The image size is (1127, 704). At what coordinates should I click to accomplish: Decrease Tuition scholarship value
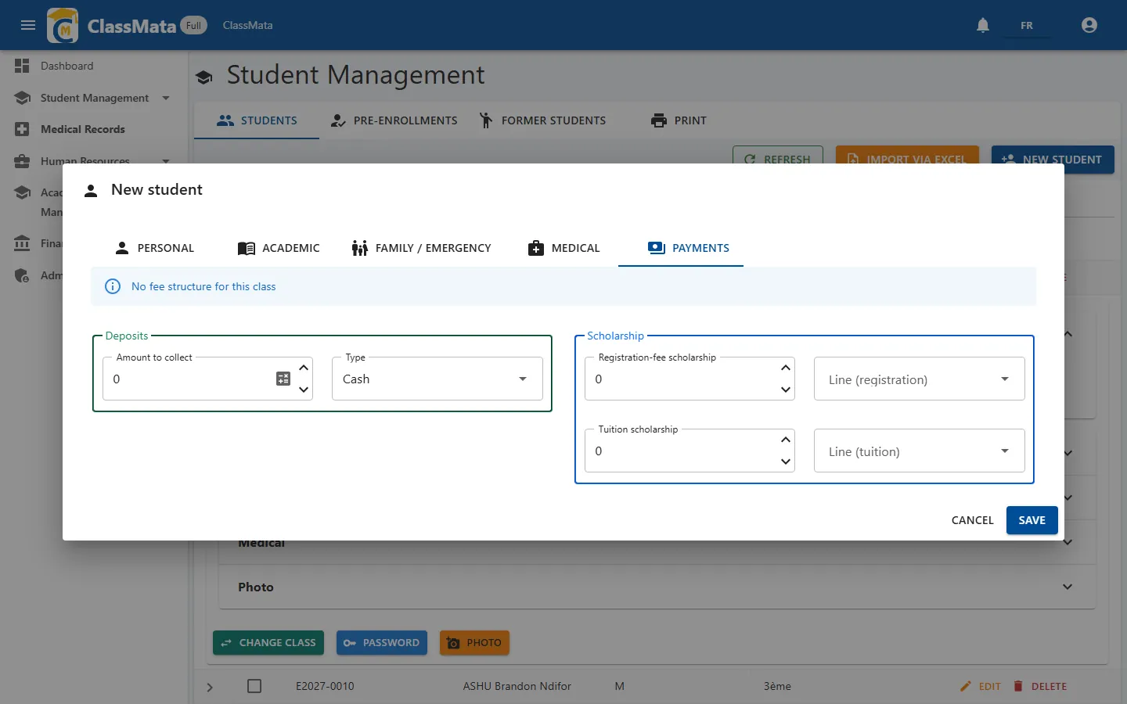point(786,462)
